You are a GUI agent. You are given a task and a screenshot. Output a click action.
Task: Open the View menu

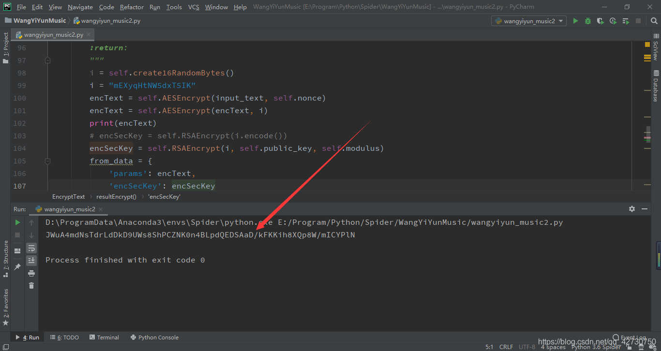tap(55, 7)
